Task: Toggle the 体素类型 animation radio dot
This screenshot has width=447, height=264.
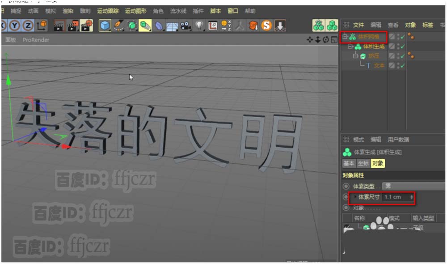Action: [346, 186]
